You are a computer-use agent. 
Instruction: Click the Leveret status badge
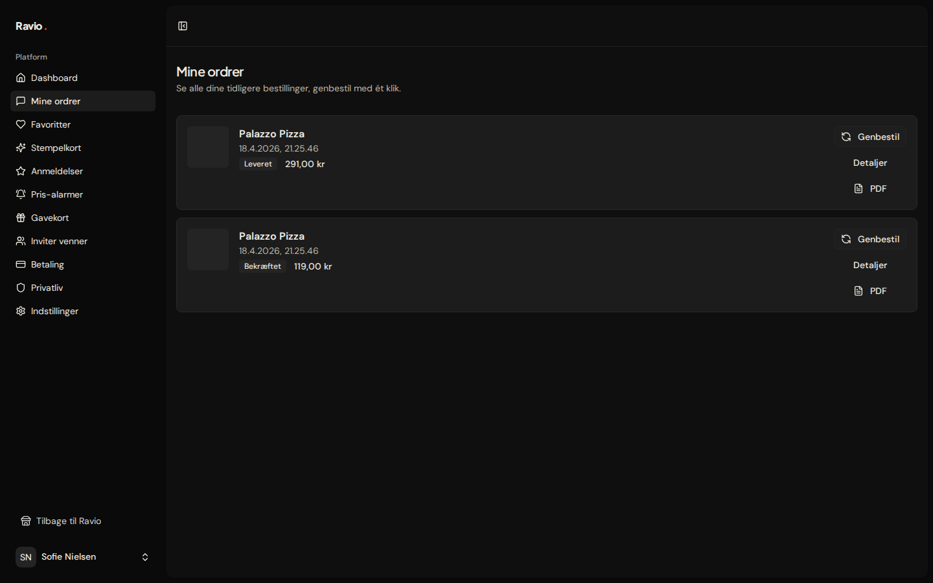pos(258,164)
